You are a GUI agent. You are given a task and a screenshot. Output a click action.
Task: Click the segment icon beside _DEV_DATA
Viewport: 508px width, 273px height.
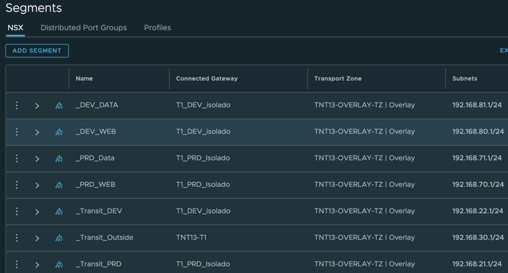tap(59, 105)
